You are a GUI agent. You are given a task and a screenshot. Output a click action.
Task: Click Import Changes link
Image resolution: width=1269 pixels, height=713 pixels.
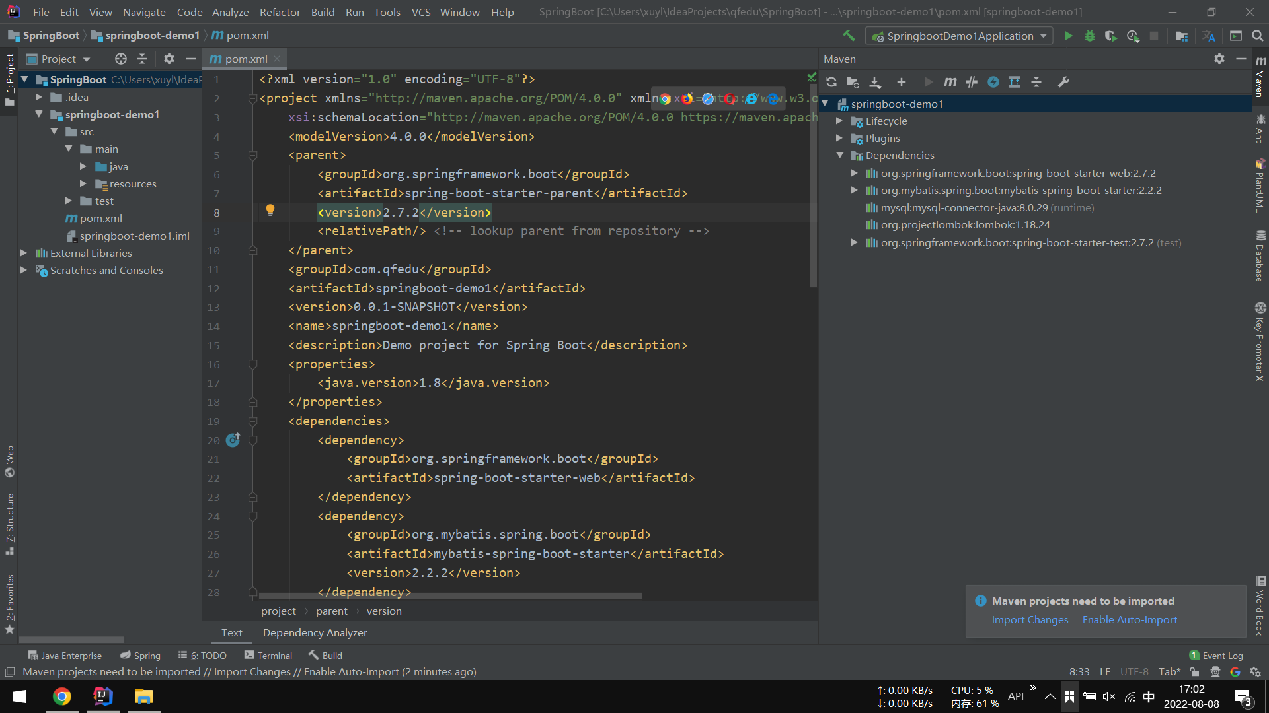coord(1030,619)
